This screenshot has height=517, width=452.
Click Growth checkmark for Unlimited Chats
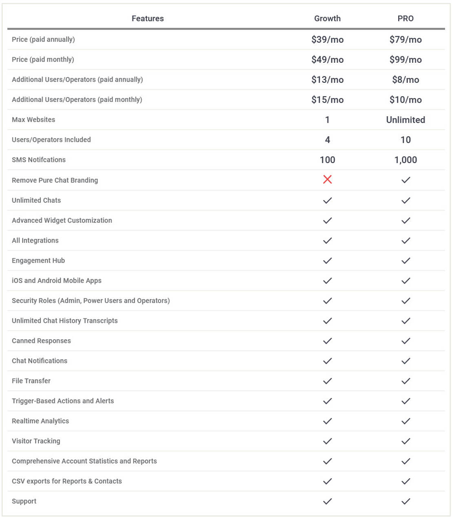tap(327, 200)
